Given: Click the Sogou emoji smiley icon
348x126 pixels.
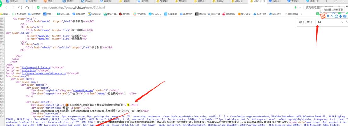Looking at the screenshot, I should point(336,16).
